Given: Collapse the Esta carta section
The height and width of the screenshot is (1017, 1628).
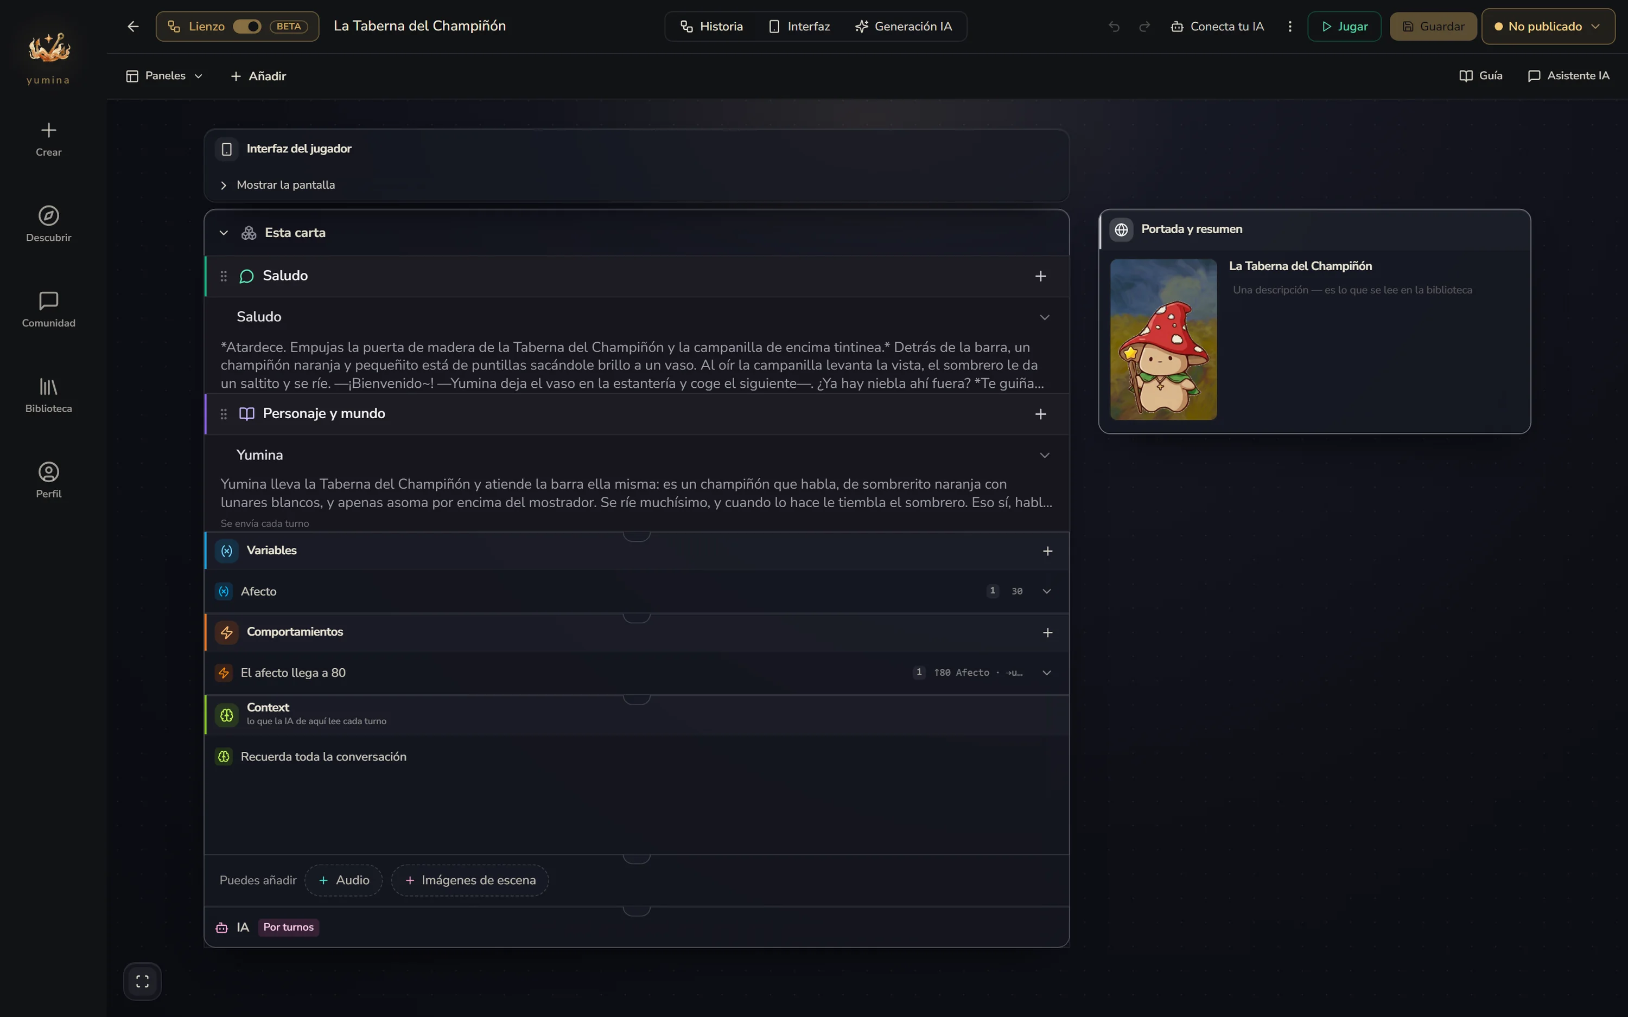Looking at the screenshot, I should 224,233.
